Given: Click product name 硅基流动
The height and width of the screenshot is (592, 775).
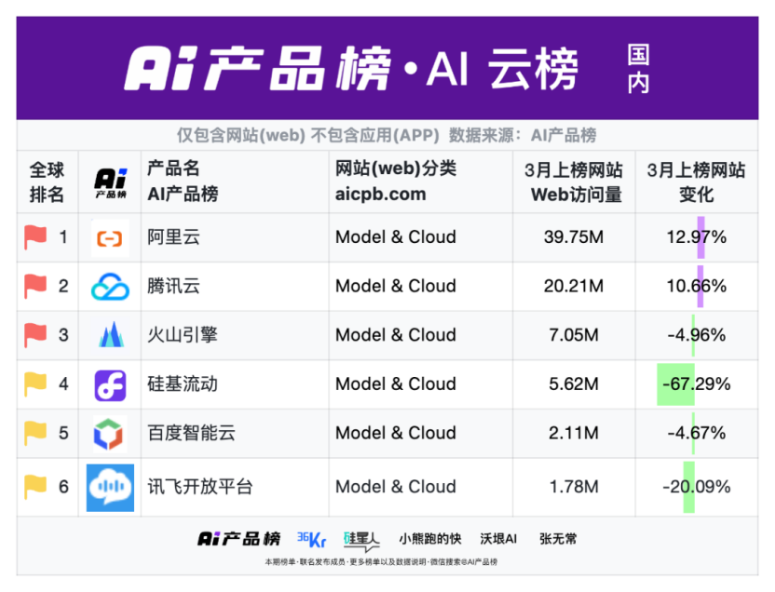Looking at the screenshot, I should 183,383.
